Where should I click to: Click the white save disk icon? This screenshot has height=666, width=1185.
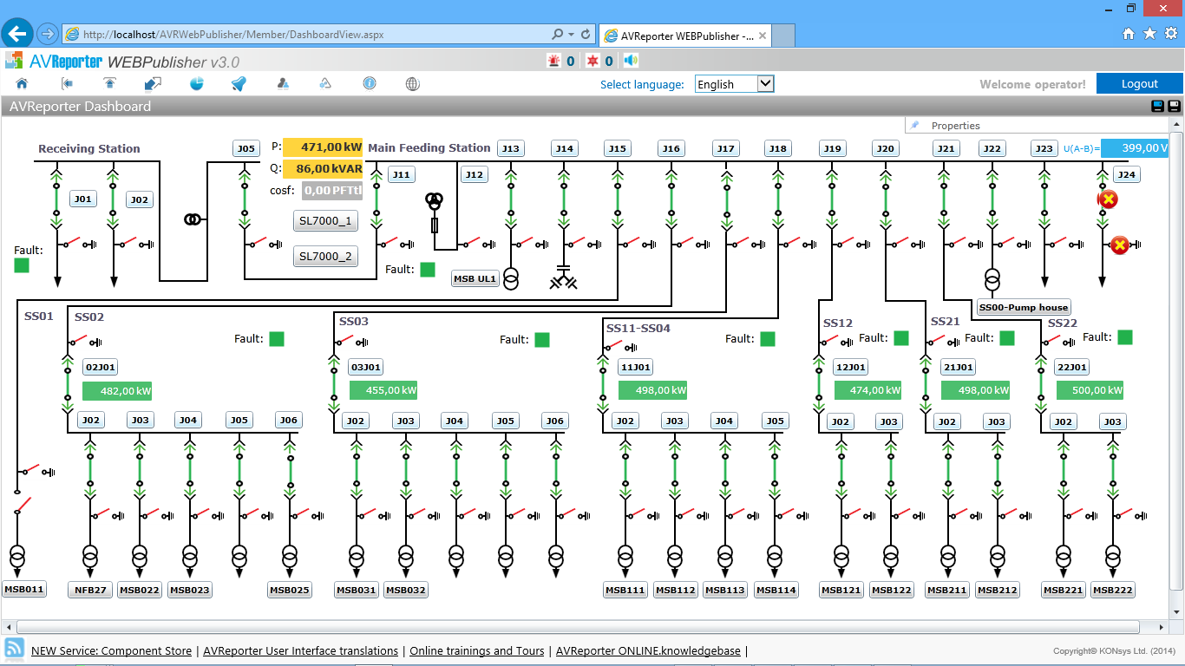coord(1174,107)
